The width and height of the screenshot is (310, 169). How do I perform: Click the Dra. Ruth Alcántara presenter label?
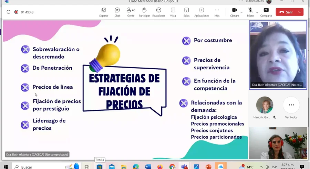point(37,155)
